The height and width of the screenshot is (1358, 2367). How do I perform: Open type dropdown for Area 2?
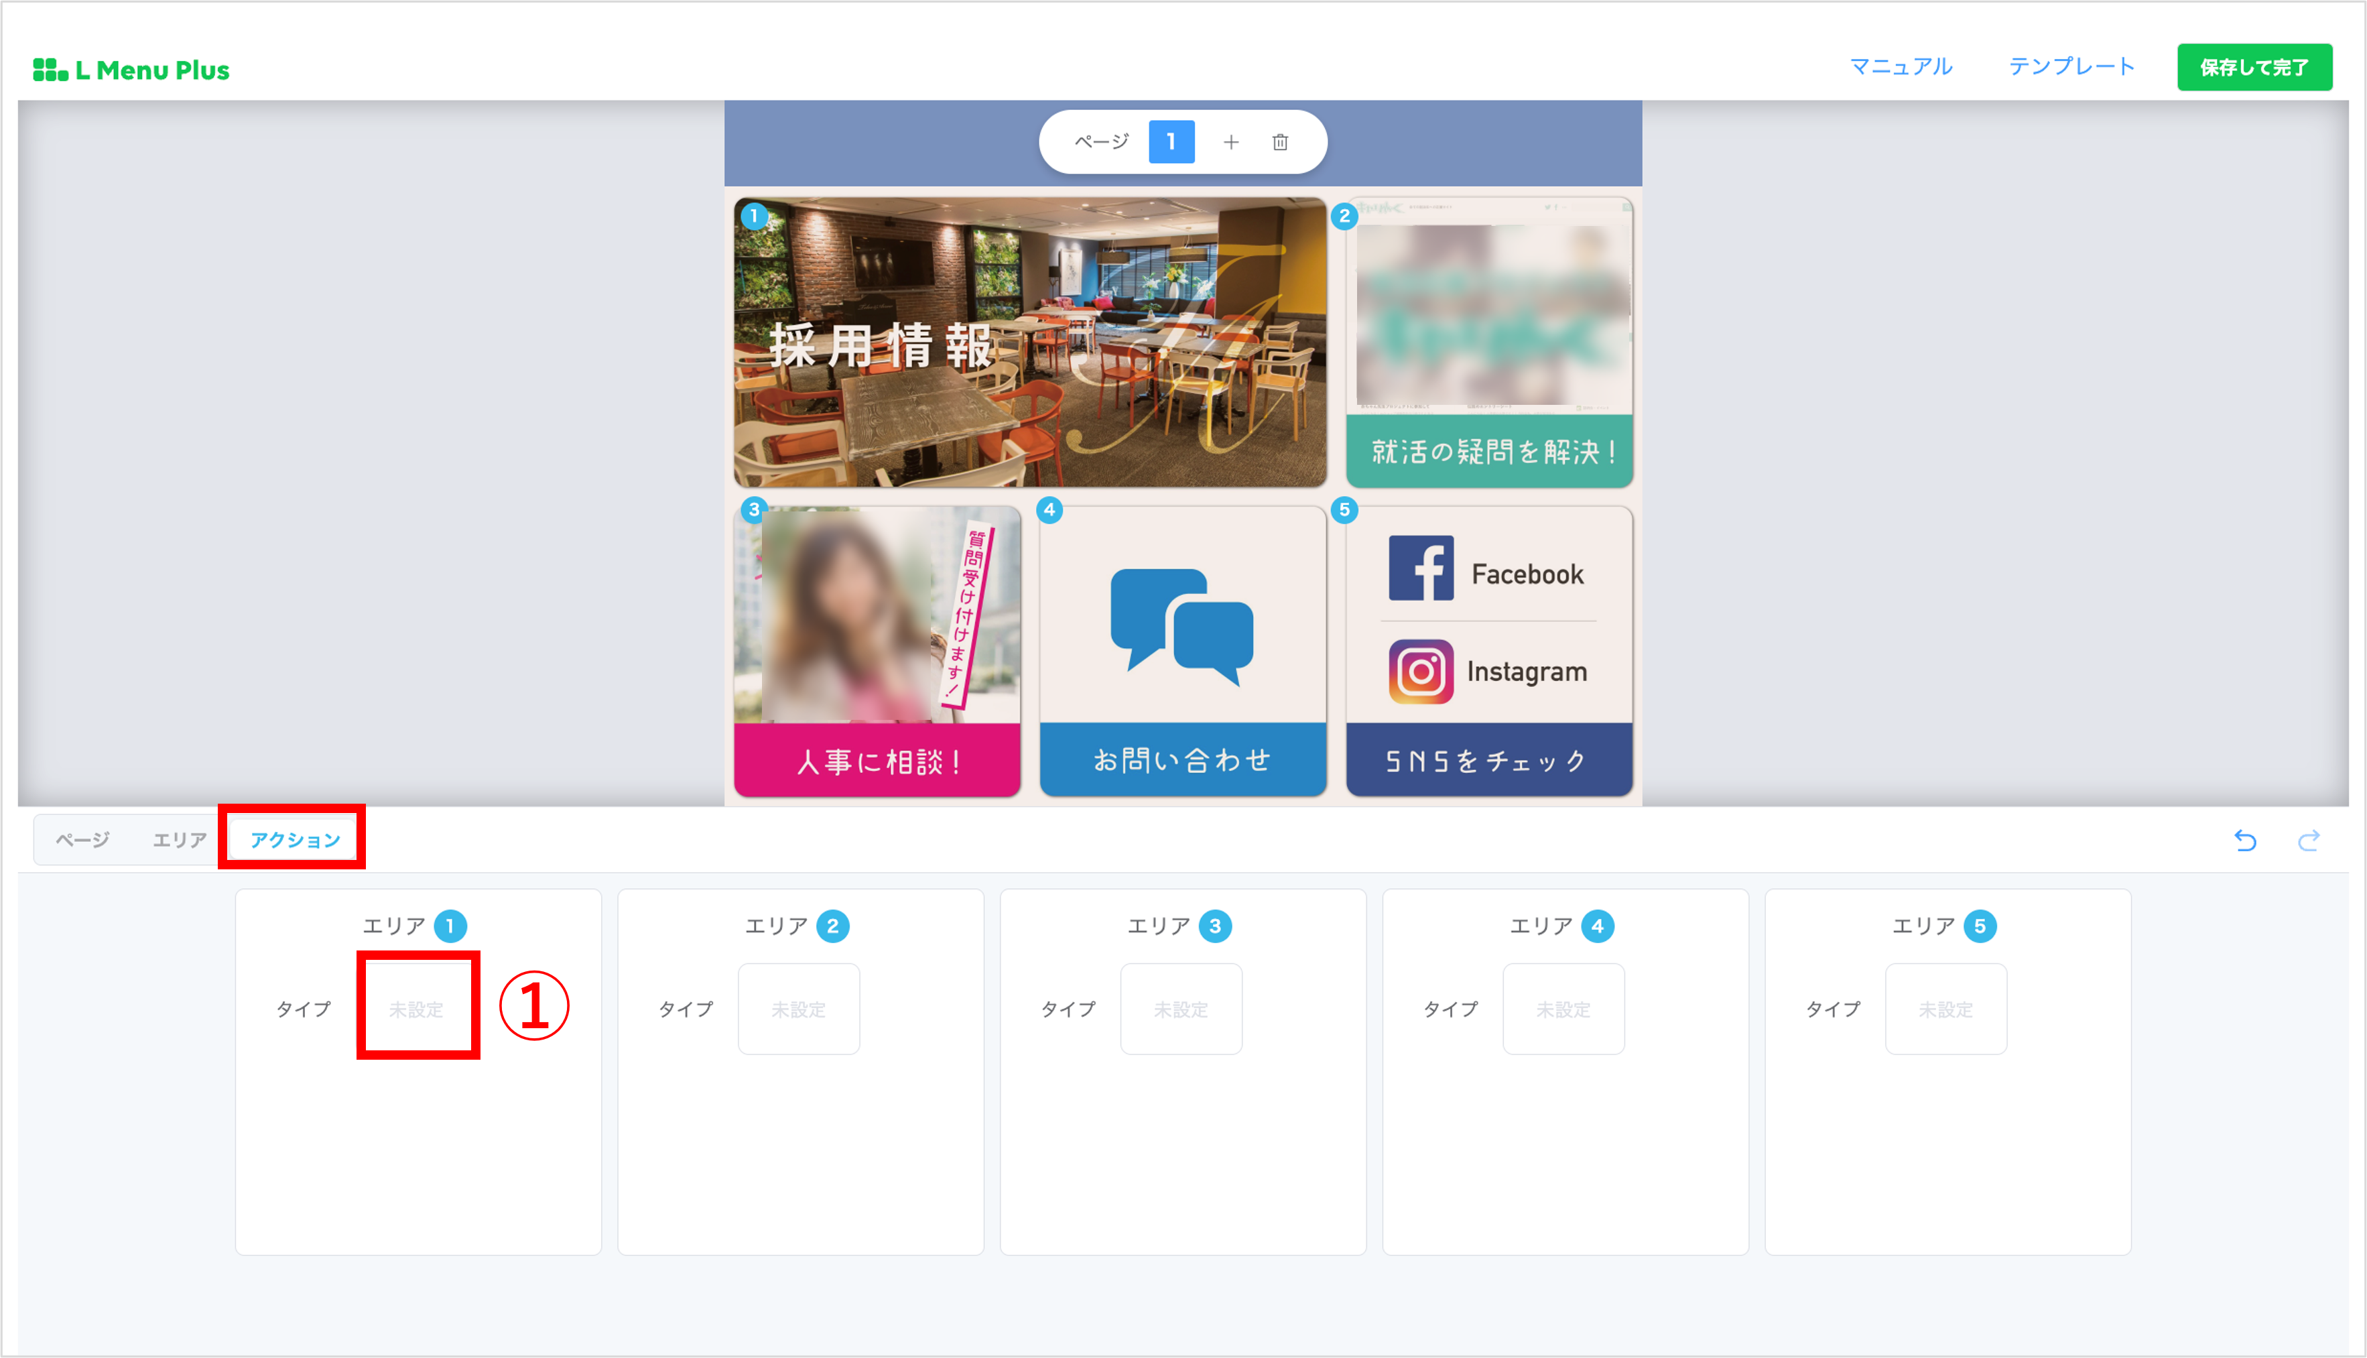pos(798,1009)
